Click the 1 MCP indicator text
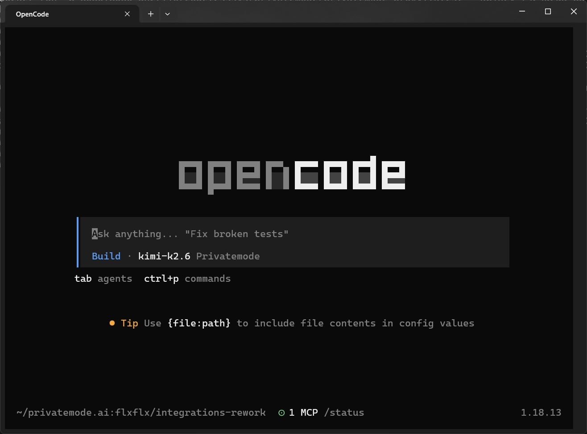The width and height of the screenshot is (587, 434). (303, 413)
